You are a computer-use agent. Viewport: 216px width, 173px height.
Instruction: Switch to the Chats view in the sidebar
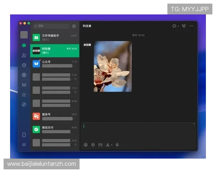(x=24, y=45)
